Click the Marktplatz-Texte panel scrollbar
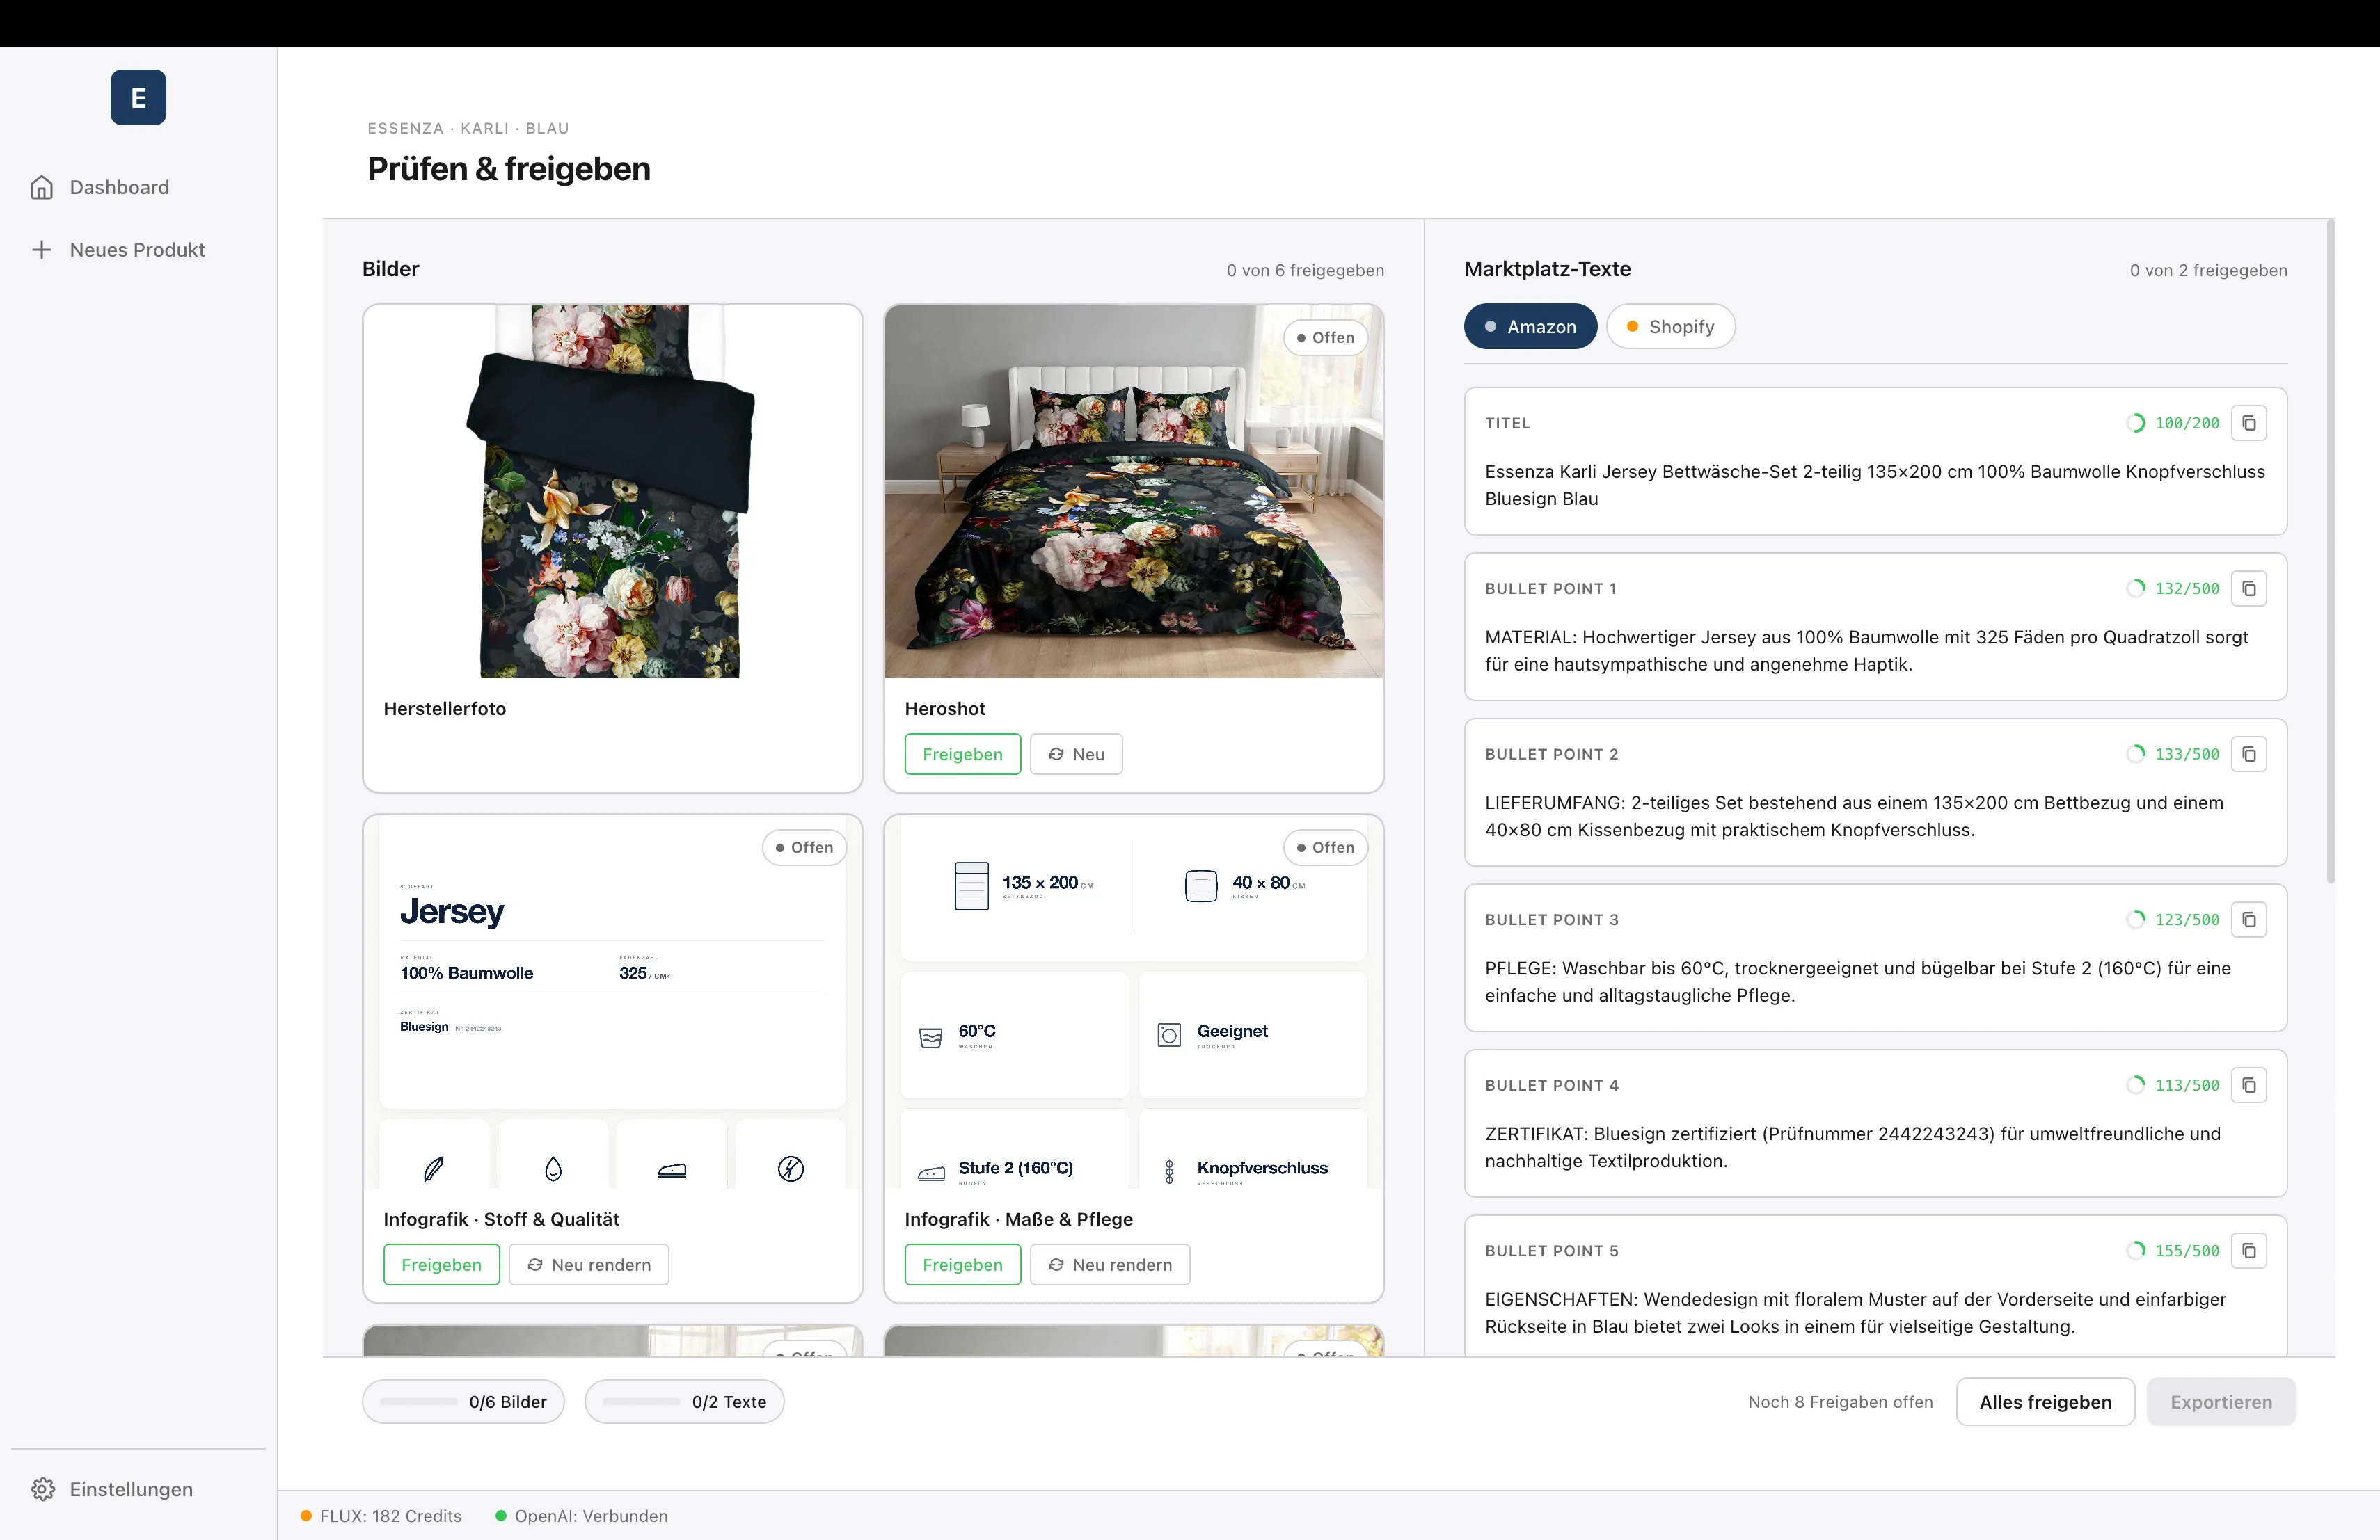Image resolution: width=2380 pixels, height=1540 pixels. coord(2331,552)
